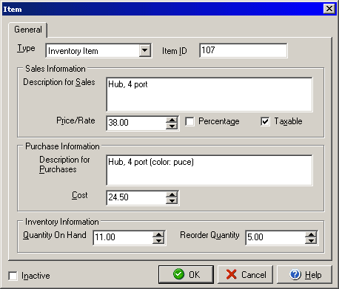Screen dimensions: 339x289
Task: Click the Cancel button
Action: coord(245,274)
